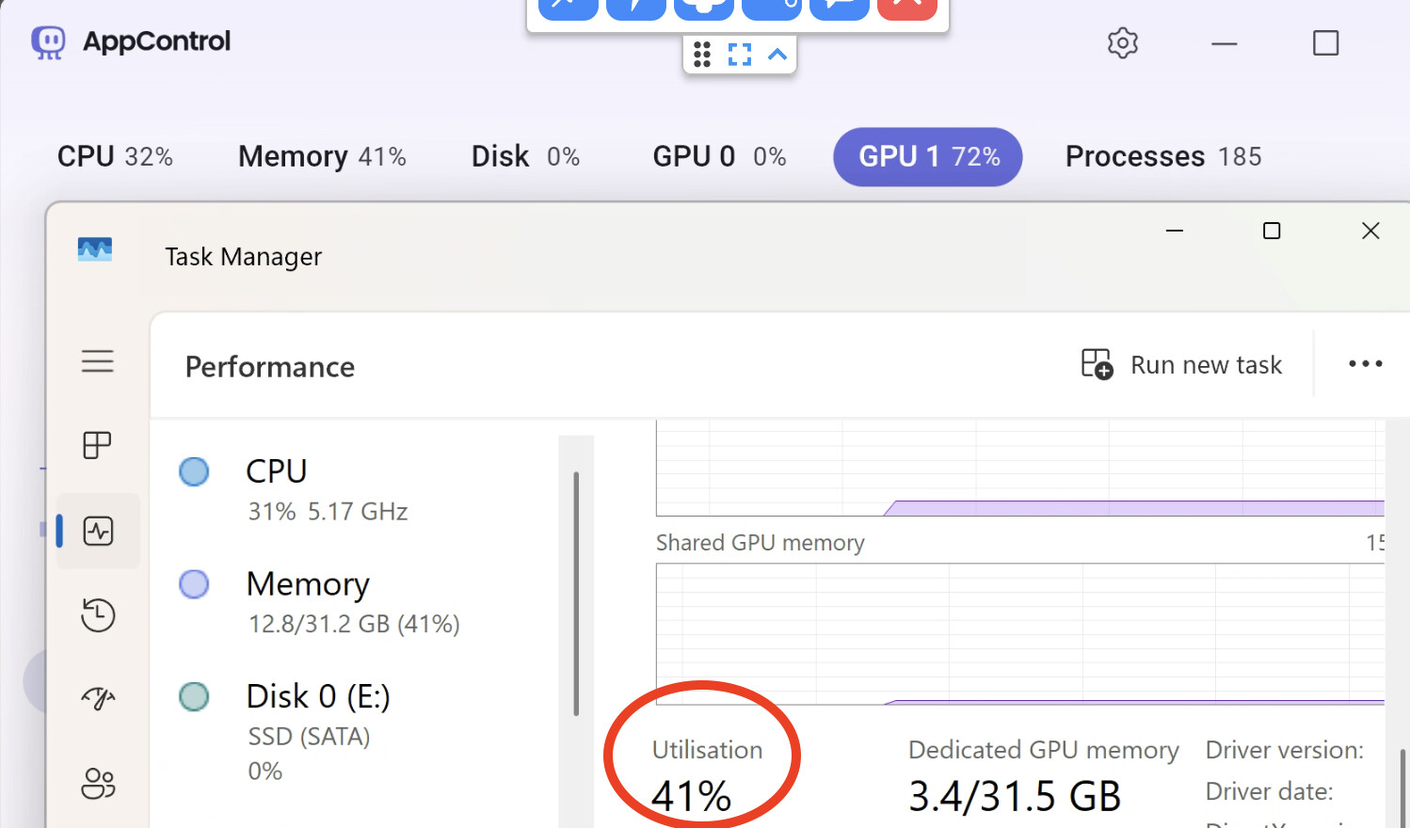The image size is (1410, 828).
Task: Click the Shared GPU memory graph
Action: (1019, 633)
